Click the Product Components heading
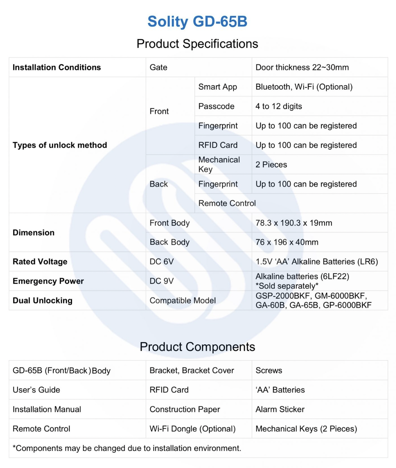The height and width of the screenshot is (468, 396). (197, 347)
